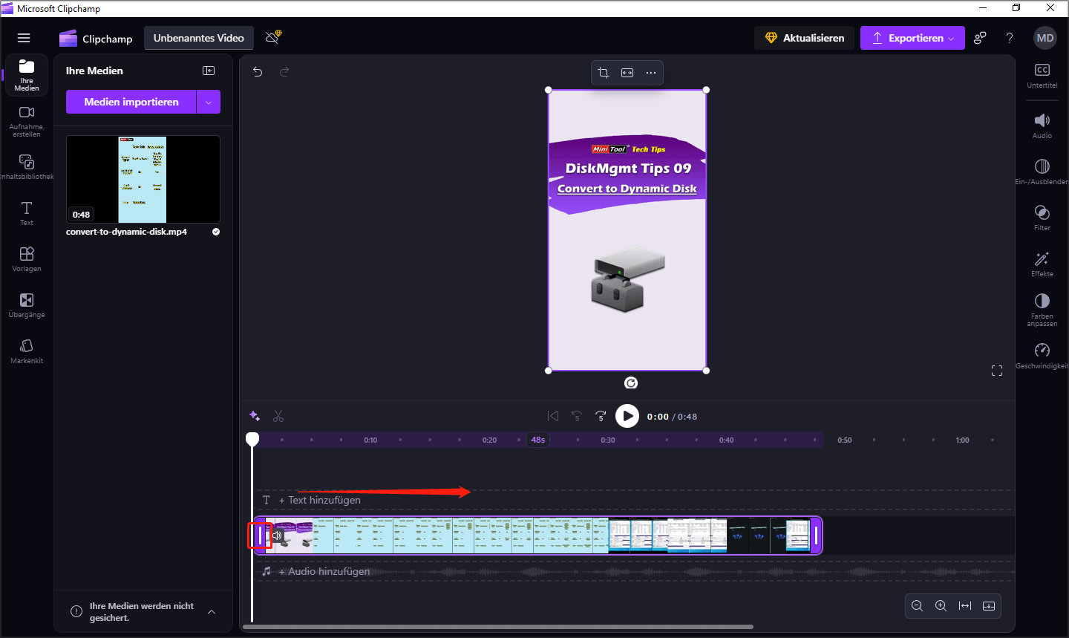Click the Unbenanntes Video title field
This screenshot has height=638, width=1069.
[x=198, y=37]
